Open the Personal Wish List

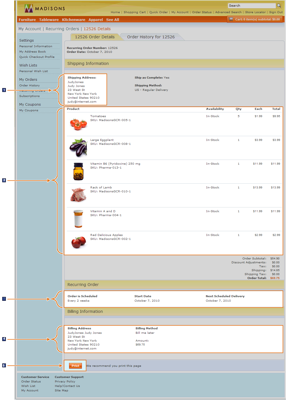(34, 71)
